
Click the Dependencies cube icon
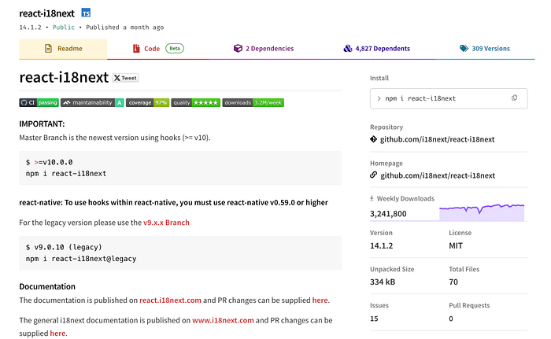[x=238, y=49]
